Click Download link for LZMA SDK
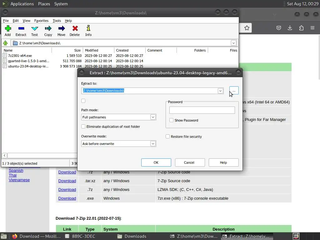320x240 pixels. (67, 190)
